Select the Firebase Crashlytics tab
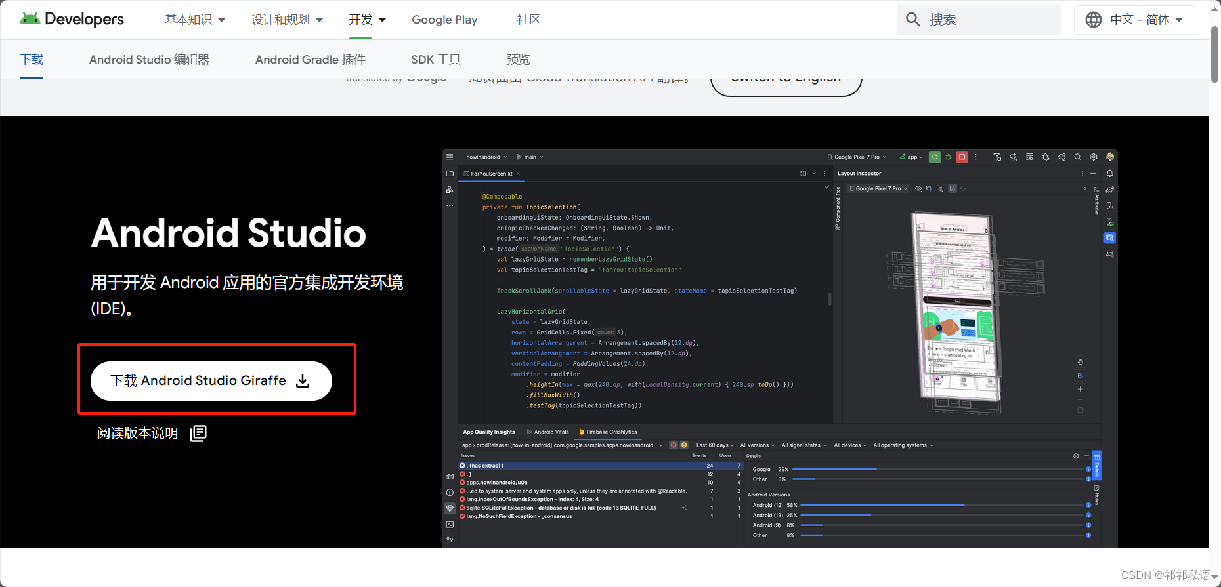This screenshot has height=587, width=1221. [608, 432]
